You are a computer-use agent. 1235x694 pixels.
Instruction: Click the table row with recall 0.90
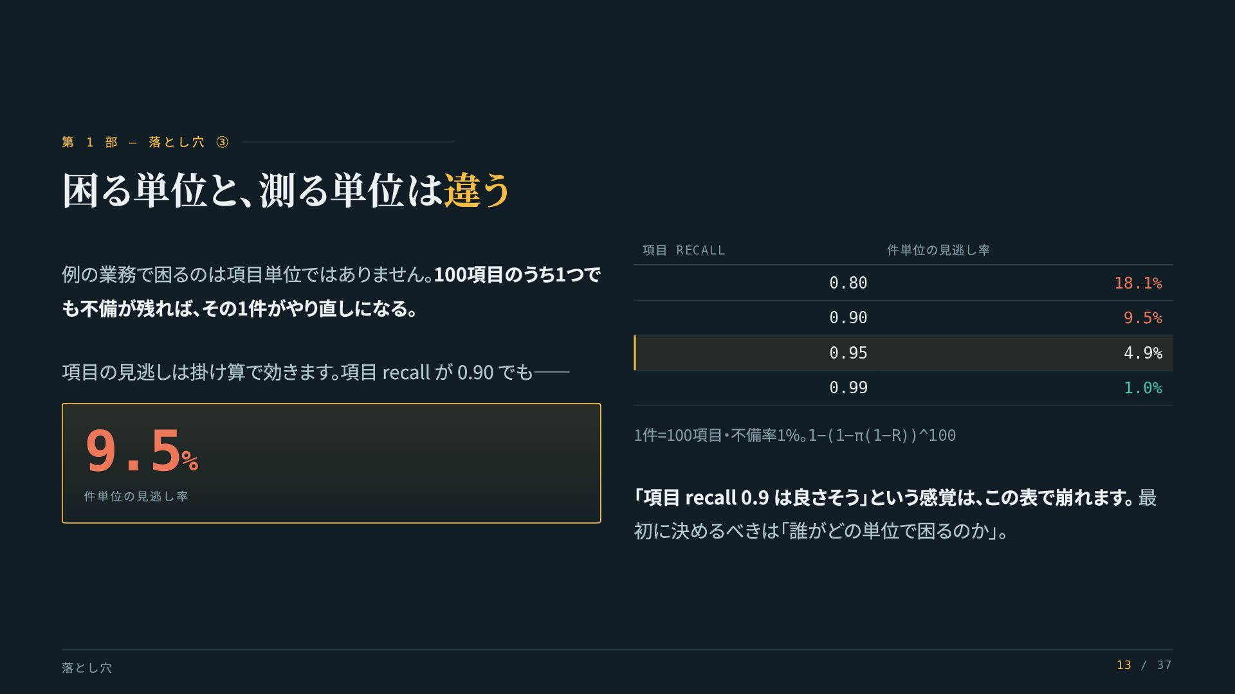(x=903, y=317)
